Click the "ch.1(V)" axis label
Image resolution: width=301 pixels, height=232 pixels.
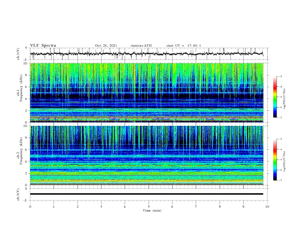[18, 54]
